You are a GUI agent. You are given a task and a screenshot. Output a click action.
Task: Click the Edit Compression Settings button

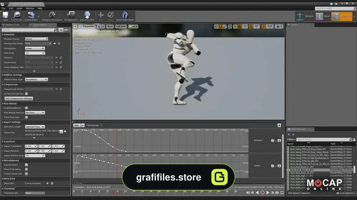pos(19,98)
